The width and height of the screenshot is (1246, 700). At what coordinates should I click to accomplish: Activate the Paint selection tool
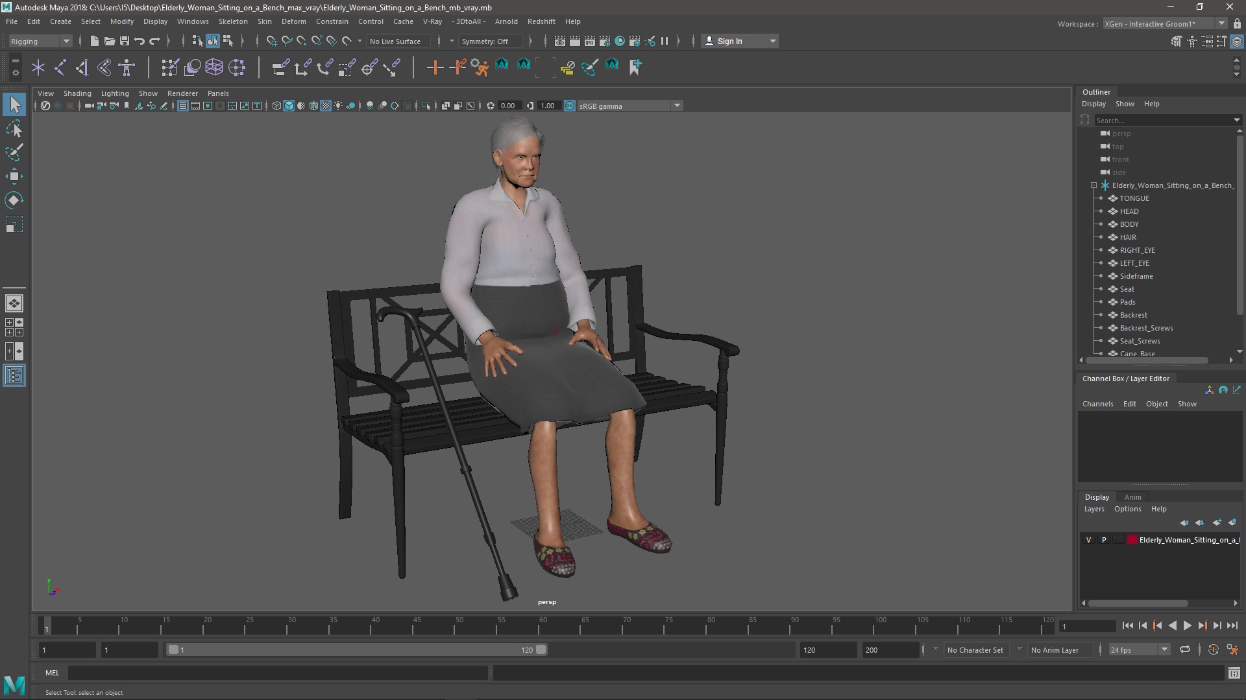click(14, 152)
